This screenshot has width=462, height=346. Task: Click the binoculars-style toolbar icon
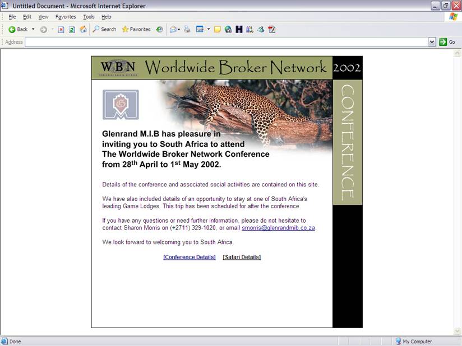250,29
